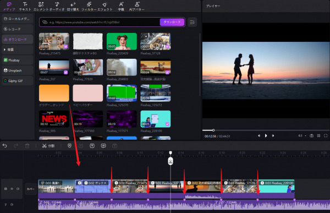Open the エレメント (Elements) tab
The height and width of the screenshot is (213, 330).
[41, 6]
